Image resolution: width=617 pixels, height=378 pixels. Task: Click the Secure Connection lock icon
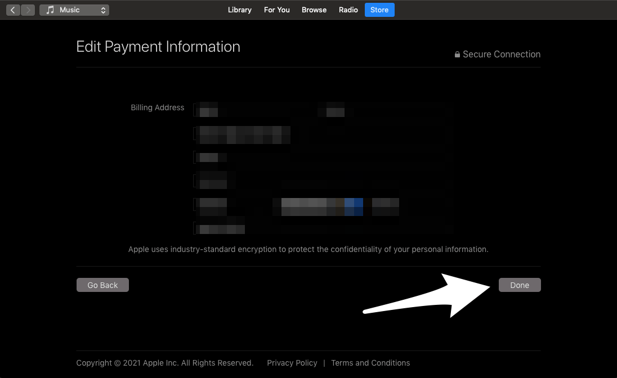point(457,54)
